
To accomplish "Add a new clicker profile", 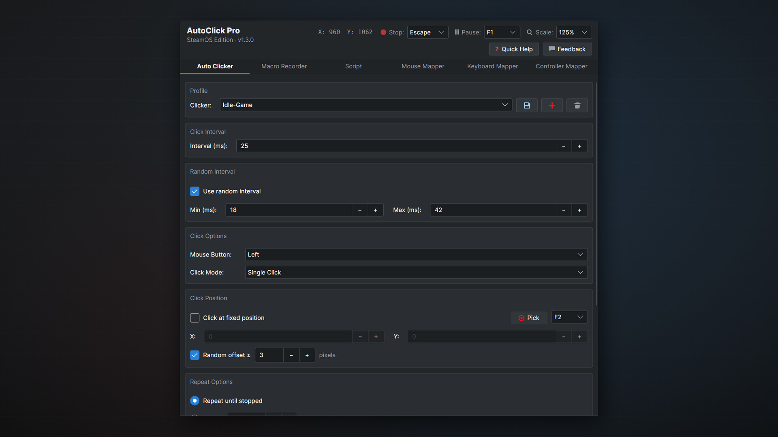I will [x=552, y=105].
